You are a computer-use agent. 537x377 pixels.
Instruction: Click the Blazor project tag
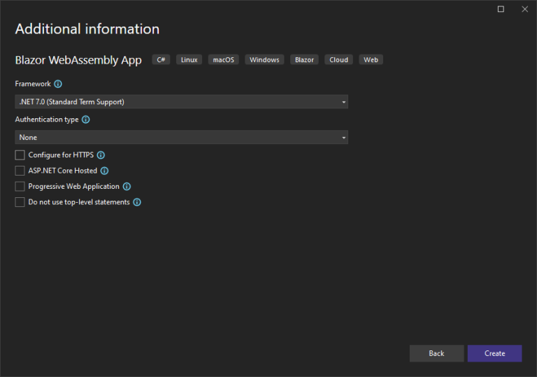(x=304, y=60)
